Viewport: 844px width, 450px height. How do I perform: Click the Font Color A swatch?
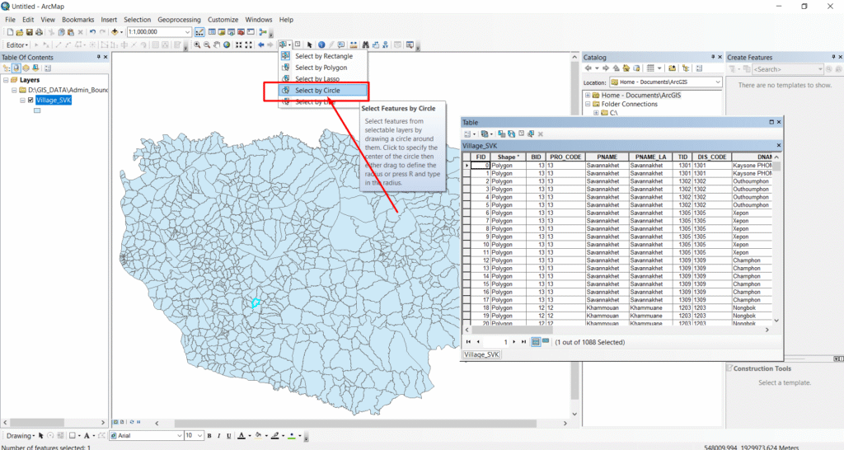point(241,436)
